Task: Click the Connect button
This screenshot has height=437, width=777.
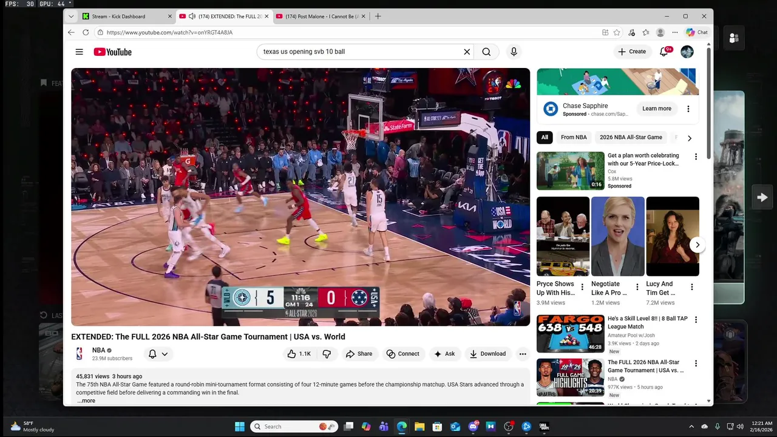Action: 403,354
